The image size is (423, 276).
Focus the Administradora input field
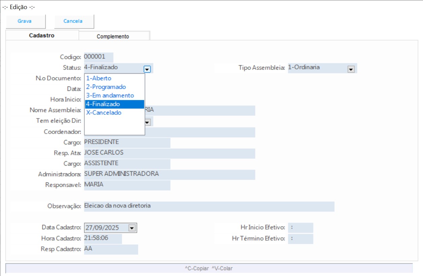169,174
